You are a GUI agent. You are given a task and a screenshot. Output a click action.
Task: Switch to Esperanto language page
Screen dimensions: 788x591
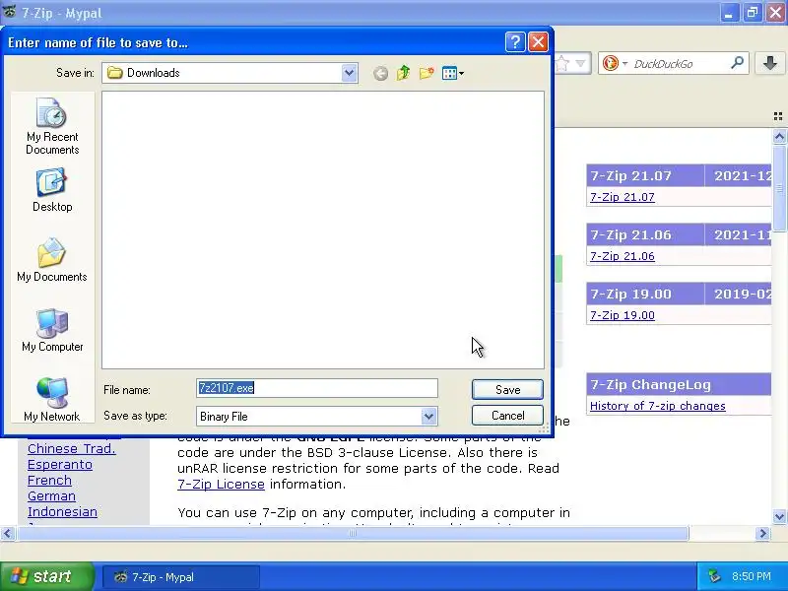(60, 465)
